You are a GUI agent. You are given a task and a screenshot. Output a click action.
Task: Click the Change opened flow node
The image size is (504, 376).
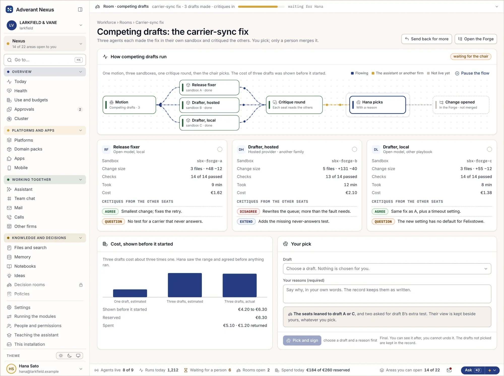[461, 105]
